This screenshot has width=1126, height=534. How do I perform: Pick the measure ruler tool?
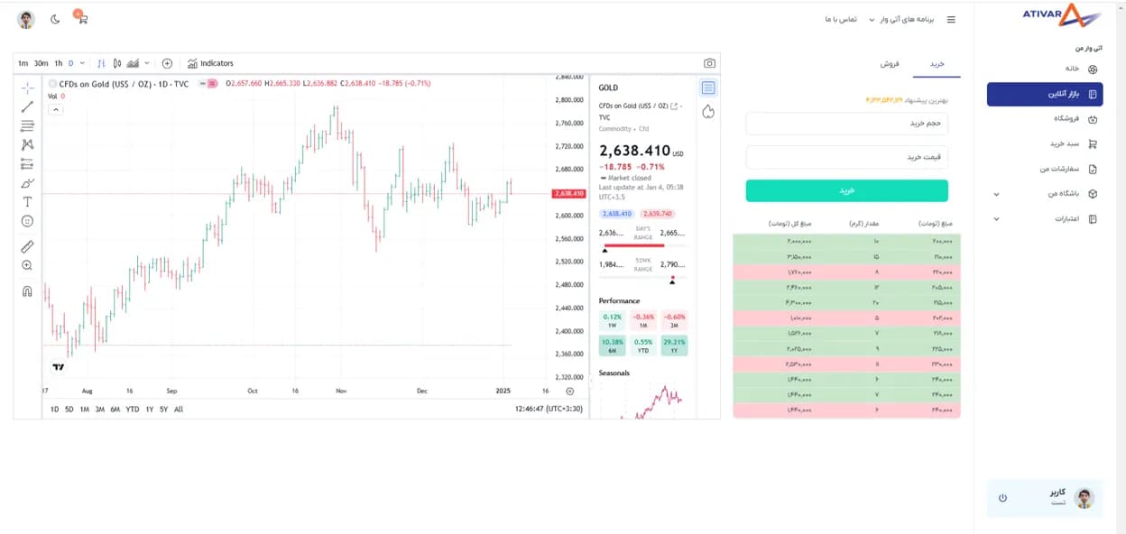[27, 245]
